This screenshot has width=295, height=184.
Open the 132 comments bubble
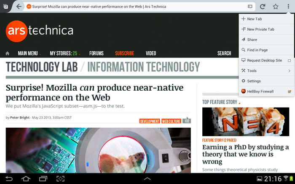(x=187, y=121)
